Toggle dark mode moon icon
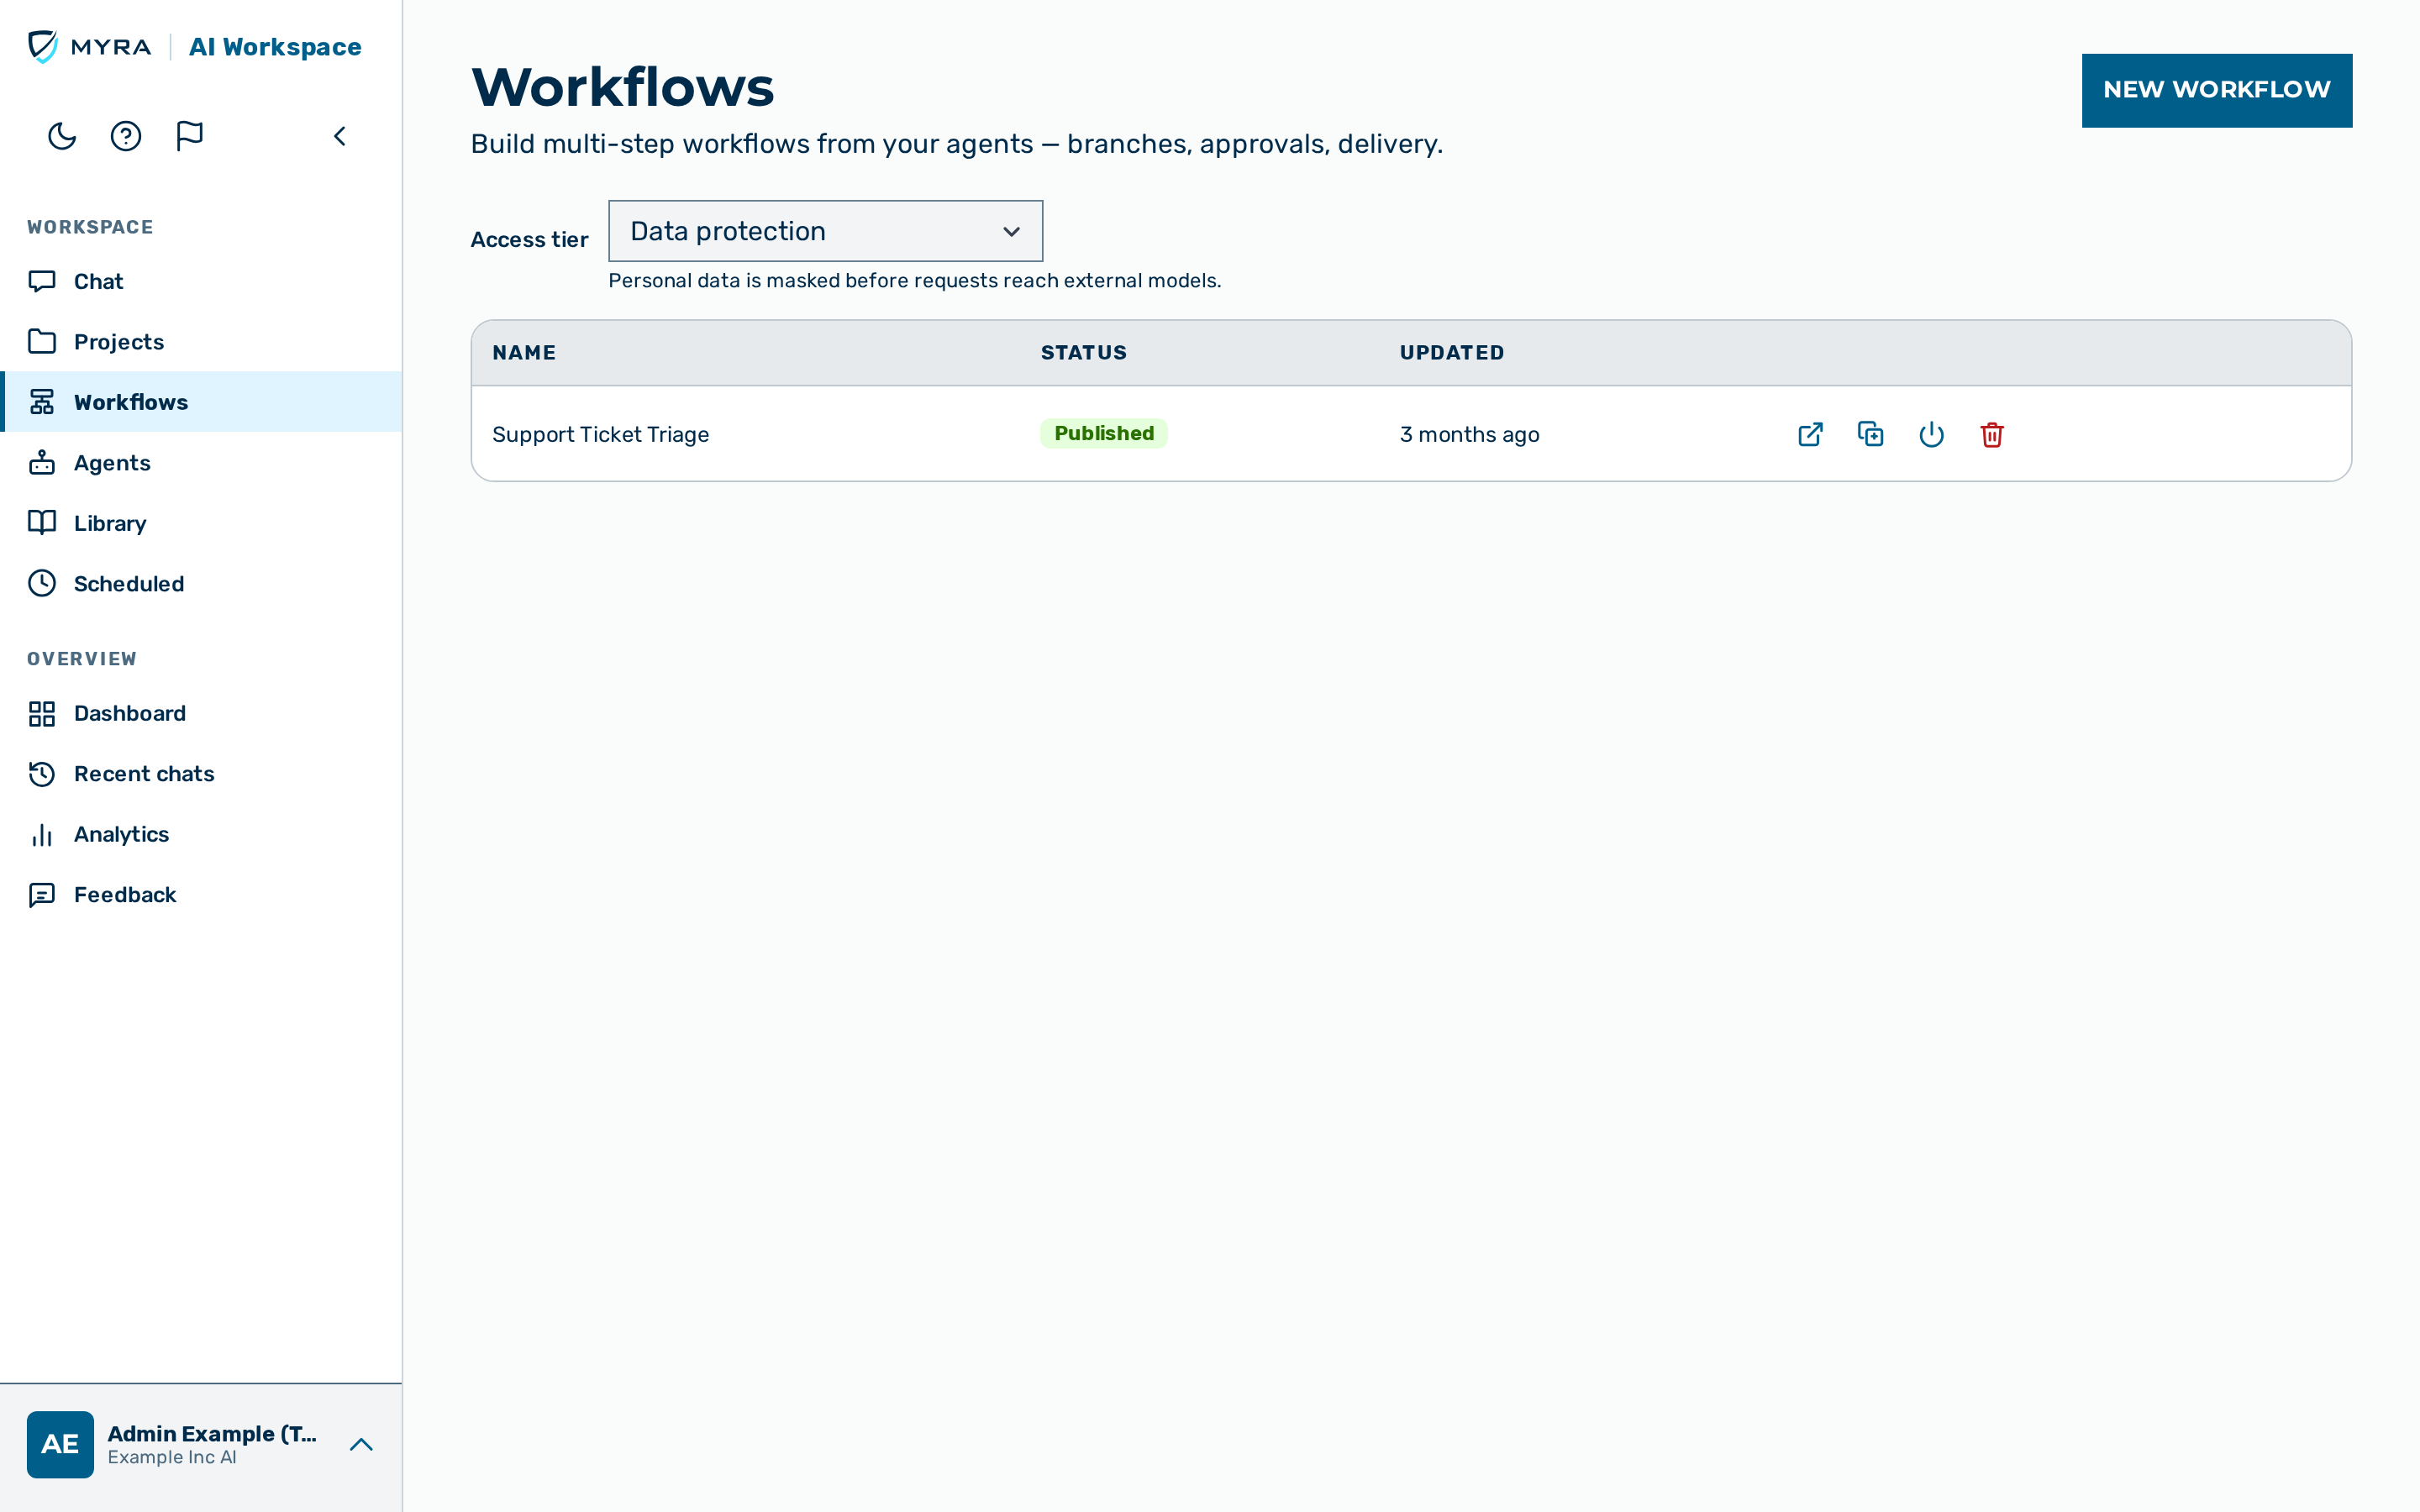 click(62, 136)
